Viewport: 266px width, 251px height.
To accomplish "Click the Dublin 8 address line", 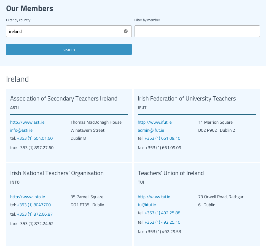I will (78, 138).
